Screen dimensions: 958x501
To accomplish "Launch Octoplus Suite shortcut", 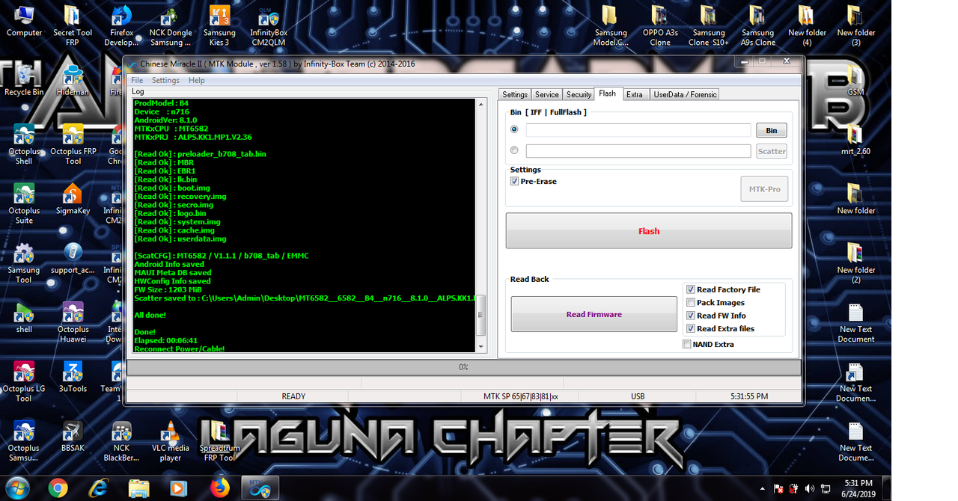I will pyautogui.click(x=24, y=203).
